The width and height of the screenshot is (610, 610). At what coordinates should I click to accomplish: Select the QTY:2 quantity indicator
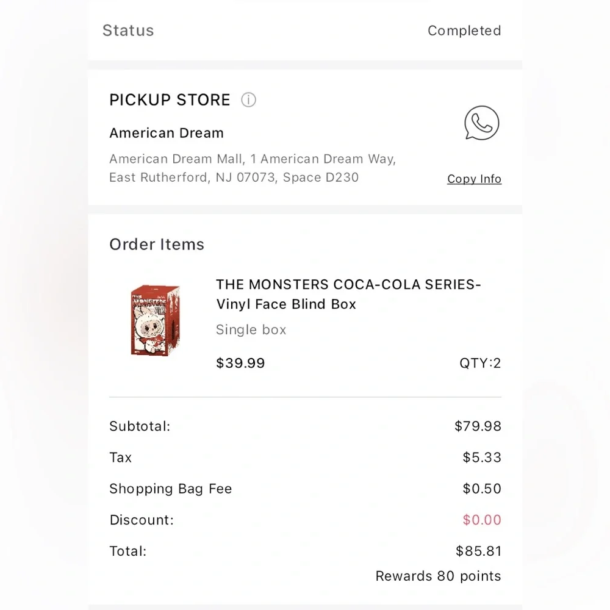(x=479, y=363)
